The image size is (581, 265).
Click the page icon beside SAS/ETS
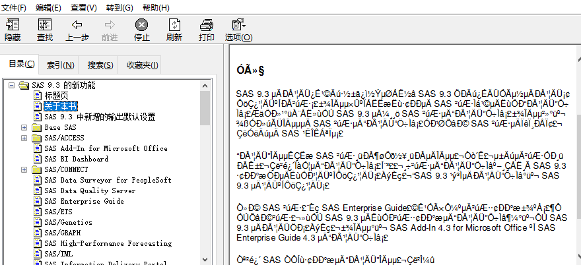pyautogui.click(x=38, y=212)
